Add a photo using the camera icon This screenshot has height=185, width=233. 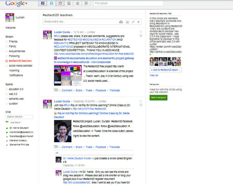click(121, 22)
